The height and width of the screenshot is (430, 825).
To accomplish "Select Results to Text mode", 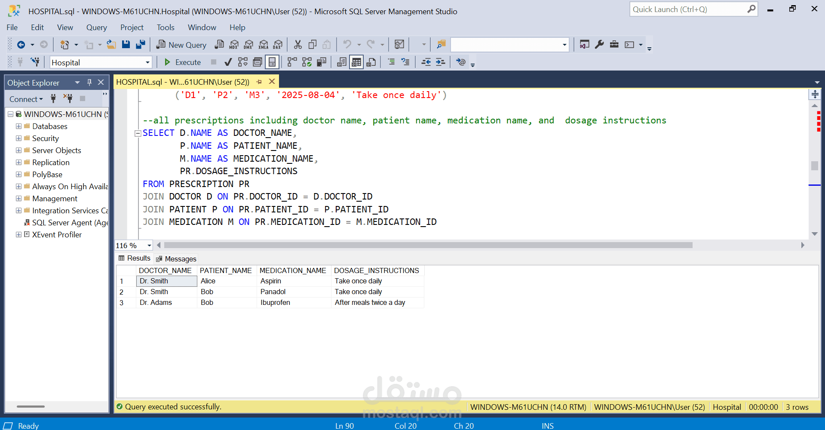I will pos(342,62).
